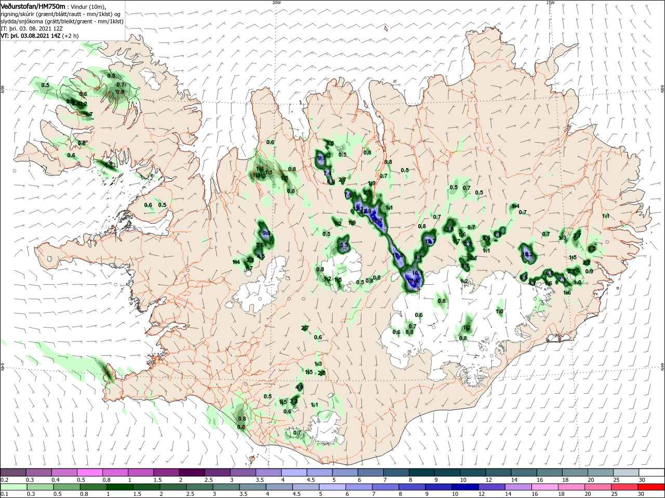The height and width of the screenshot is (498, 665).
Task: Select the darkest teal 8–9 swatch, upper legend
Action: click(422, 473)
